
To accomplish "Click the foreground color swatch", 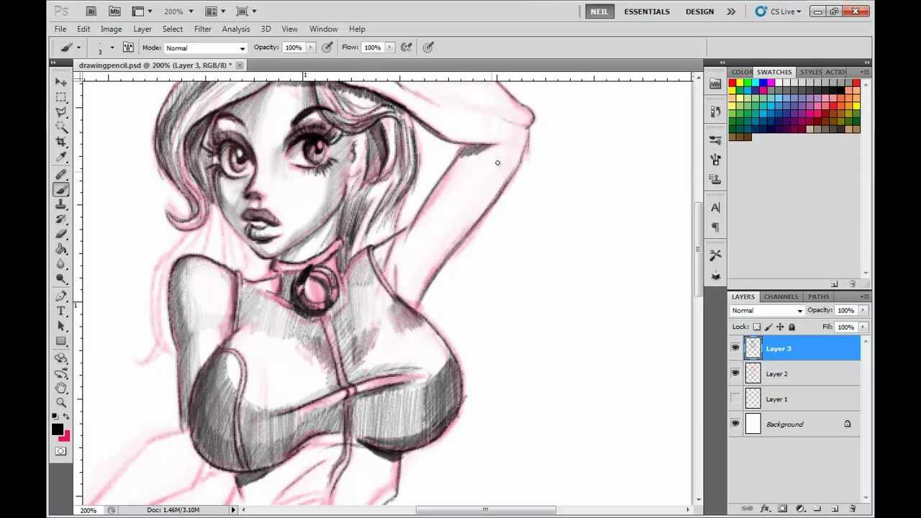I will coord(57,430).
